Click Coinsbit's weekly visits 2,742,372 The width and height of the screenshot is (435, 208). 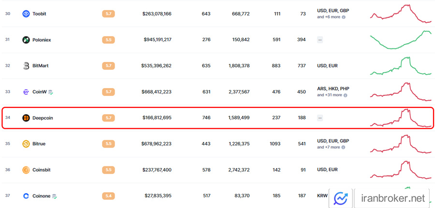pos(239,170)
